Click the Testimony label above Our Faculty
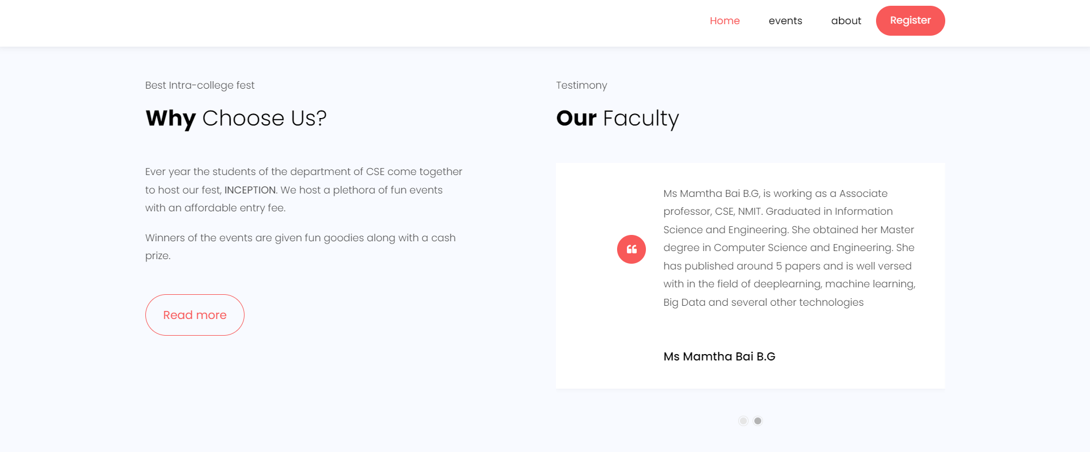Image resolution: width=1090 pixels, height=452 pixels. tap(581, 85)
